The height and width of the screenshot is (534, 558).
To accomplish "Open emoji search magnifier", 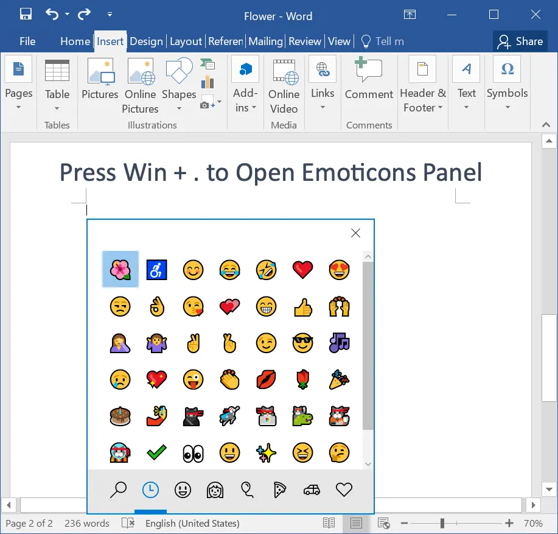I will pyautogui.click(x=118, y=490).
